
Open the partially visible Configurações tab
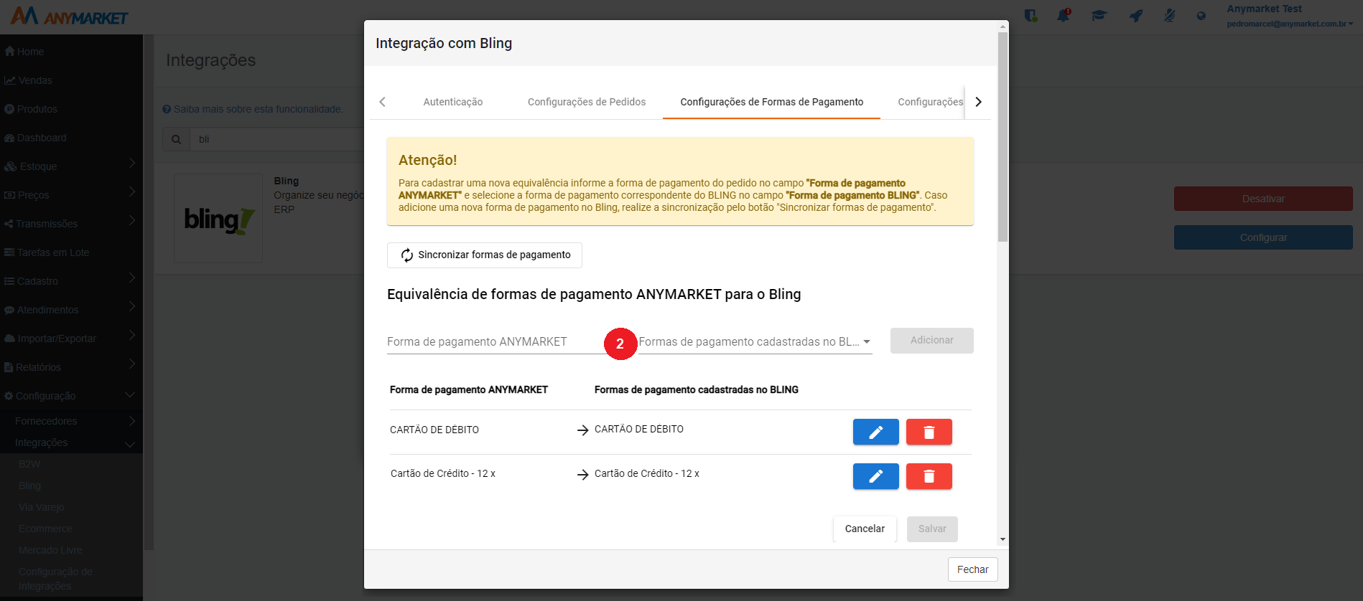(930, 102)
